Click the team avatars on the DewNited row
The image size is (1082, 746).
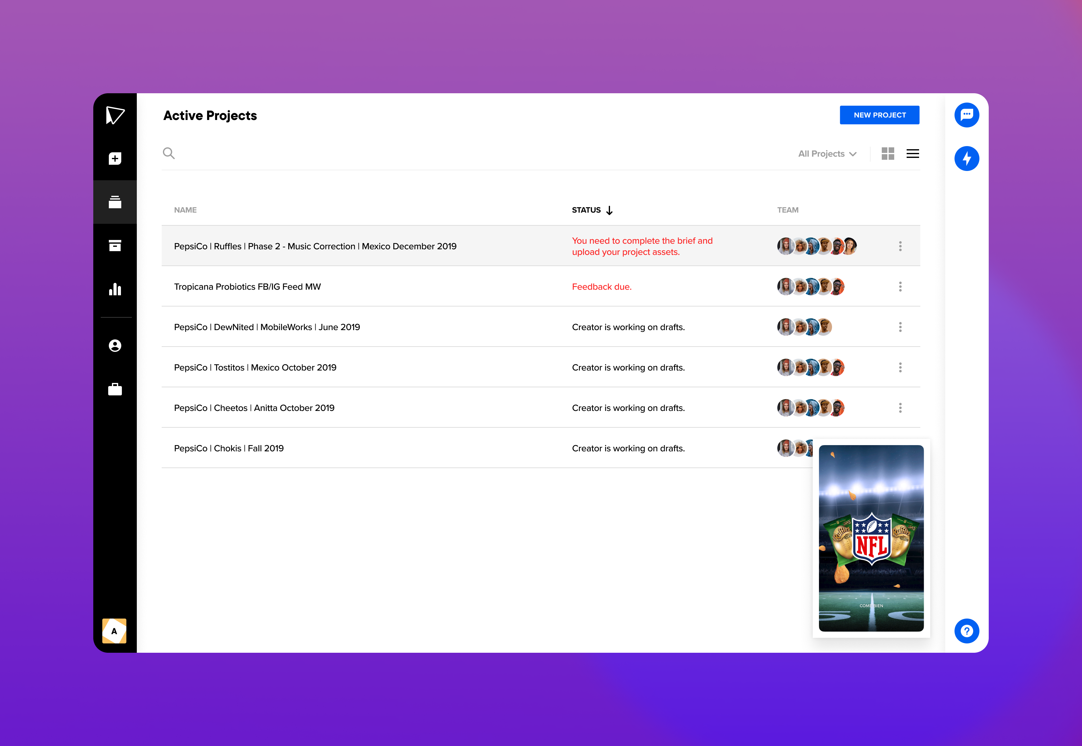(805, 327)
